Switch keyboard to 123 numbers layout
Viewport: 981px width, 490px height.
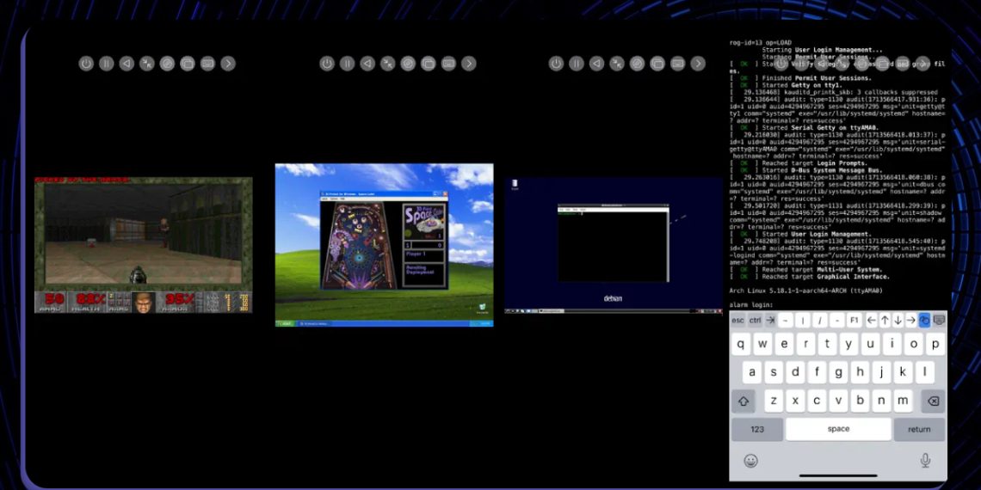(x=756, y=429)
